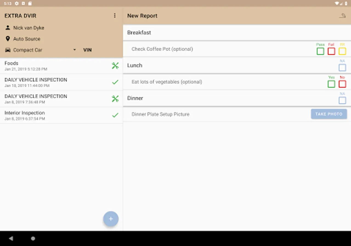Tap the Android home circle button
This screenshot has width=351, height=246.
(x=33, y=238)
